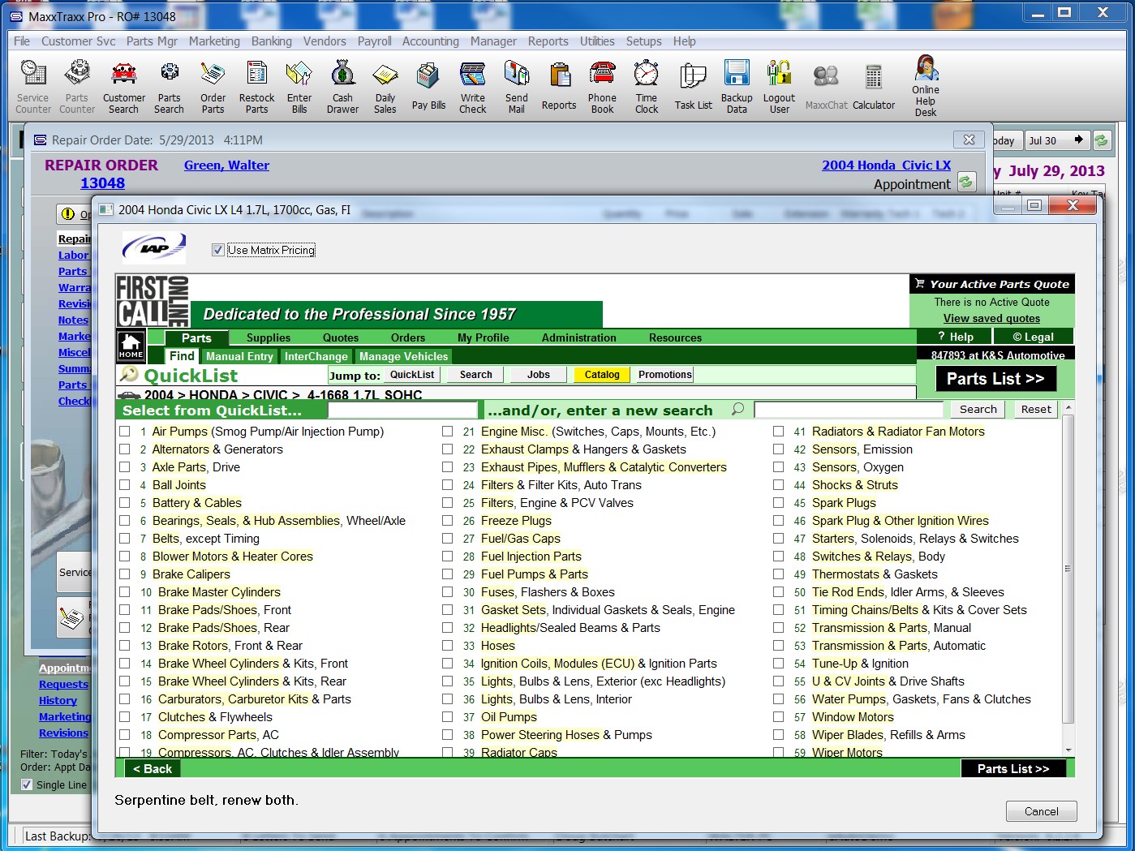Open the Calculator tool
This screenshot has height=851, width=1135.
874,86
